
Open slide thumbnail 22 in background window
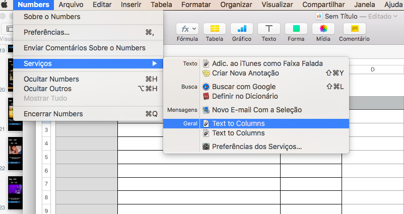pyautogui.click(x=15, y=154)
